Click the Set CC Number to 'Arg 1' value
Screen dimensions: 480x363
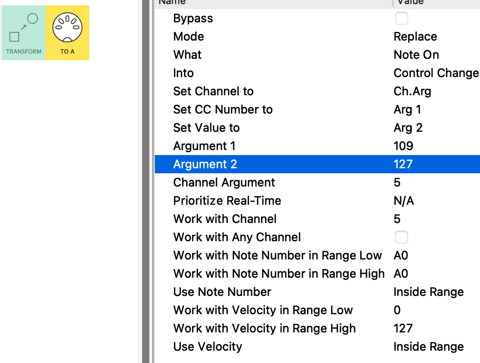coord(407,109)
